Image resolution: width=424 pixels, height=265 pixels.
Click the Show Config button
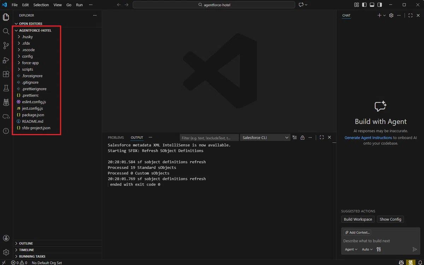click(390, 219)
